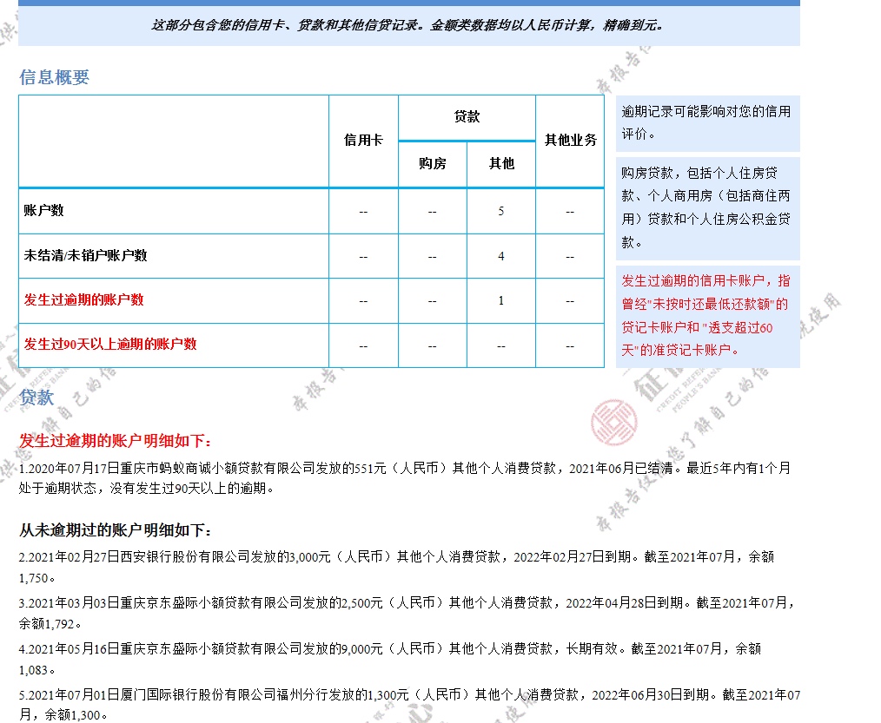This screenshot has height=723, width=881.
Task: Click loan entry 1 from 重庆市蚂蚁商诚小额贷款
Action: 405,478
